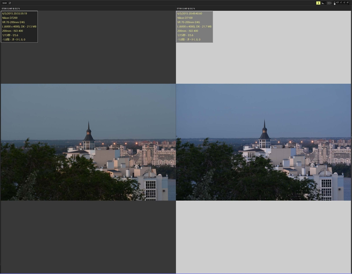Set zoom to x0.5
Image resolution: width=352 pixels, height=274 pixels.
[x=338, y=2]
